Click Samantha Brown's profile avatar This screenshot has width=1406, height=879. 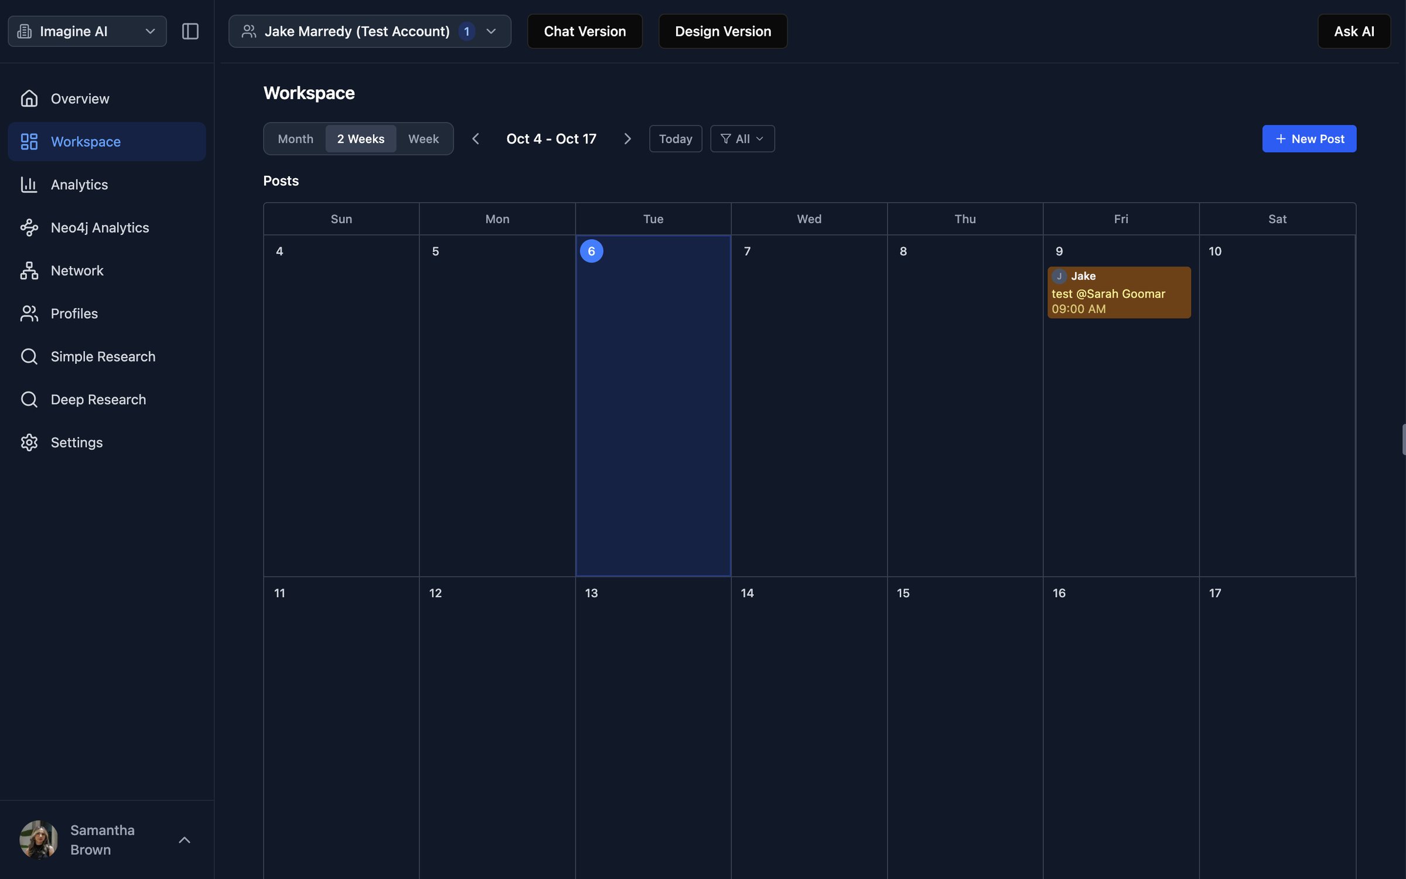click(39, 840)
